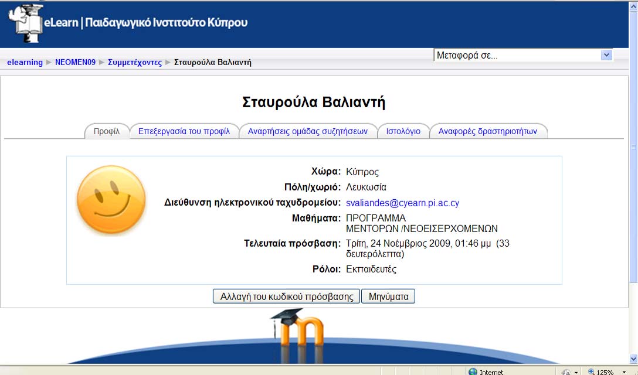Image resolution: width=638 pixels, height=375 pixels.
Task: Click the city value 'Λευκωσία'
Action: pos(366,187)
